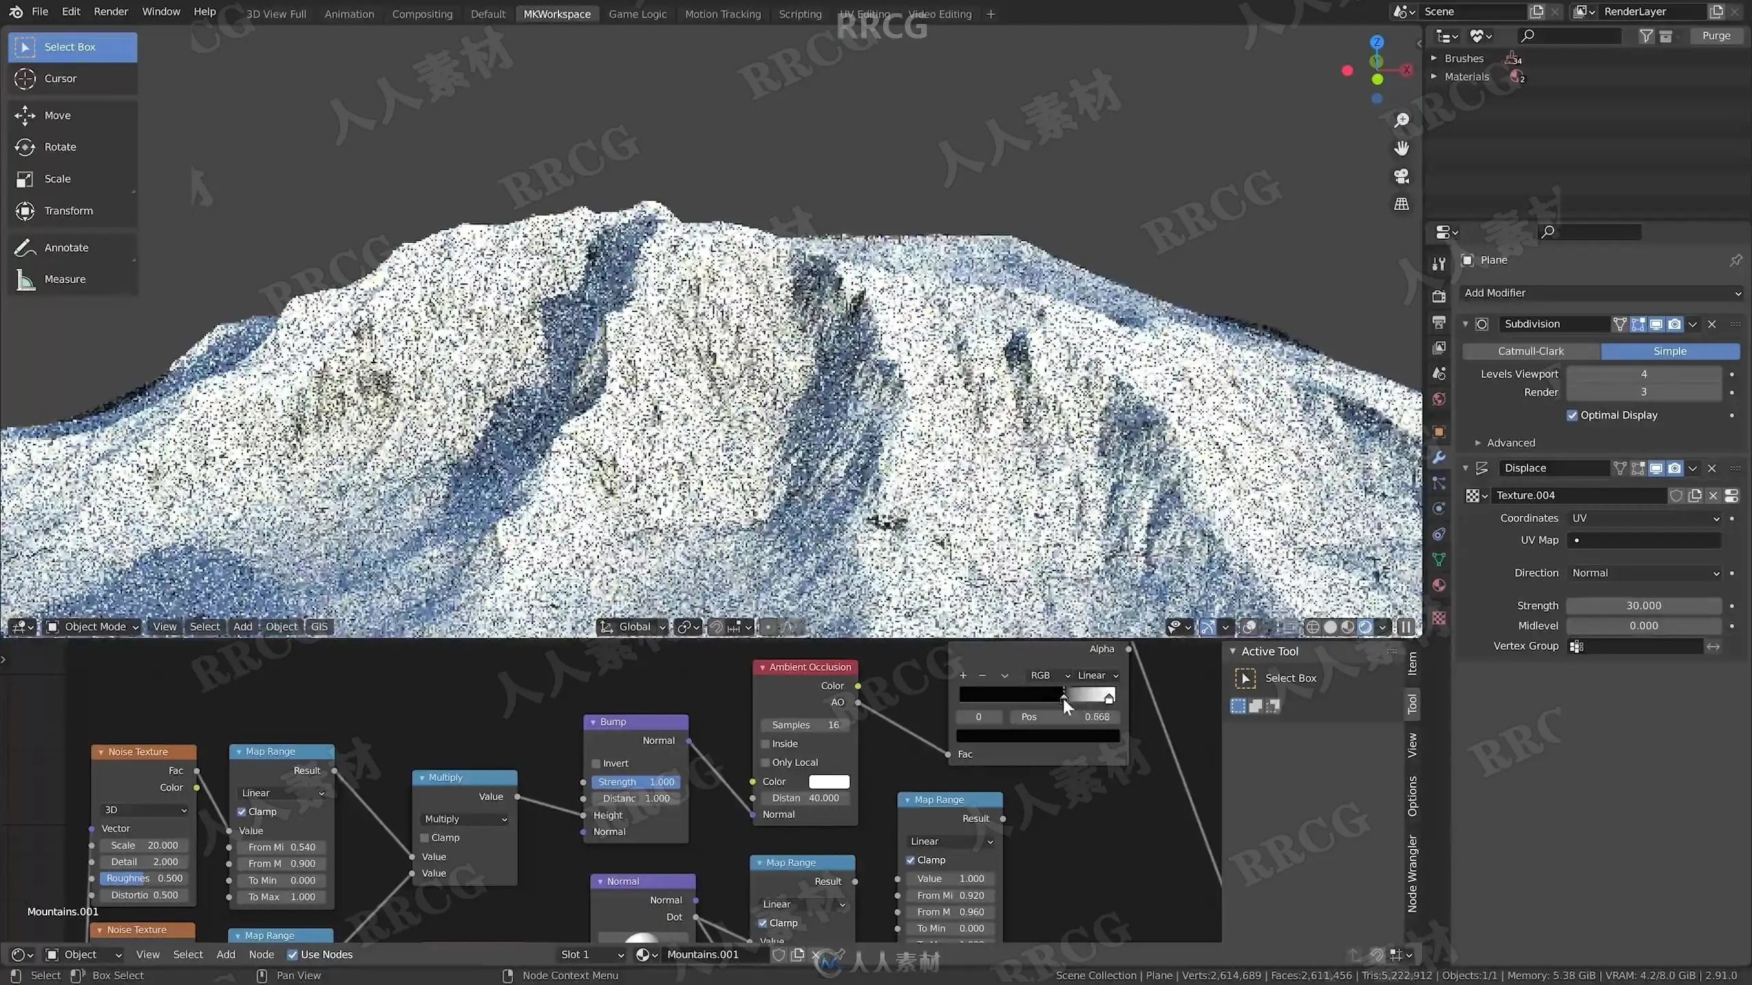Viewport: 1752px width, 985px height.
Task: Open the Modifiers wrench tab in Properties
Action: (1439, 458)
